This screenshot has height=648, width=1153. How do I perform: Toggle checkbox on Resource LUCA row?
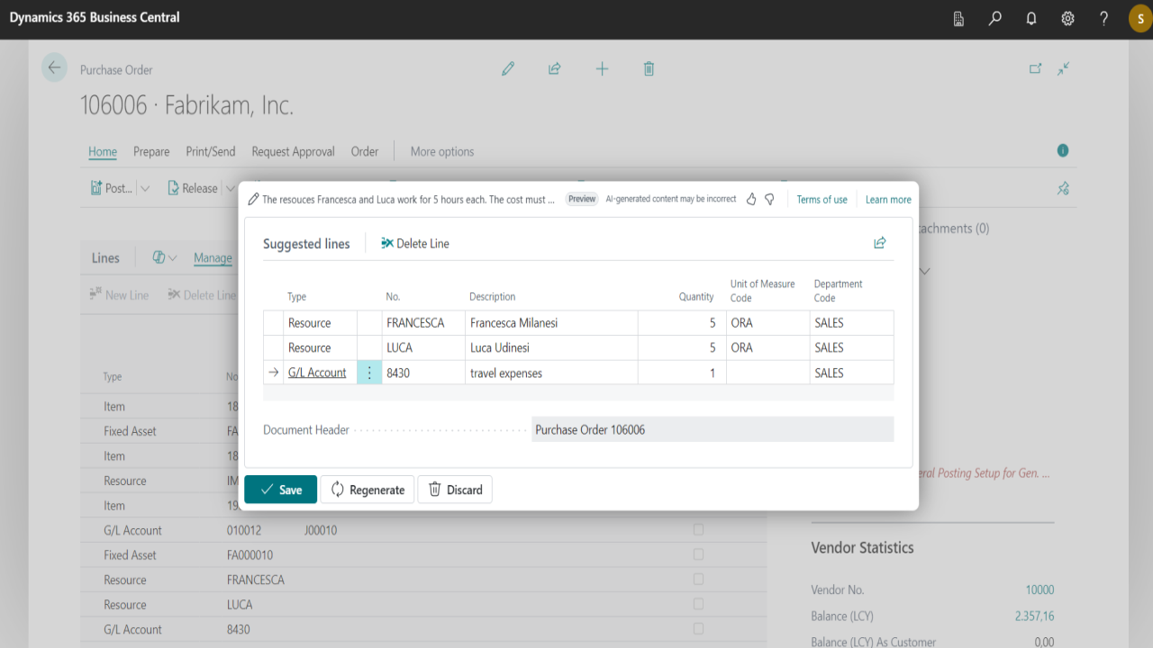[698, 605]
